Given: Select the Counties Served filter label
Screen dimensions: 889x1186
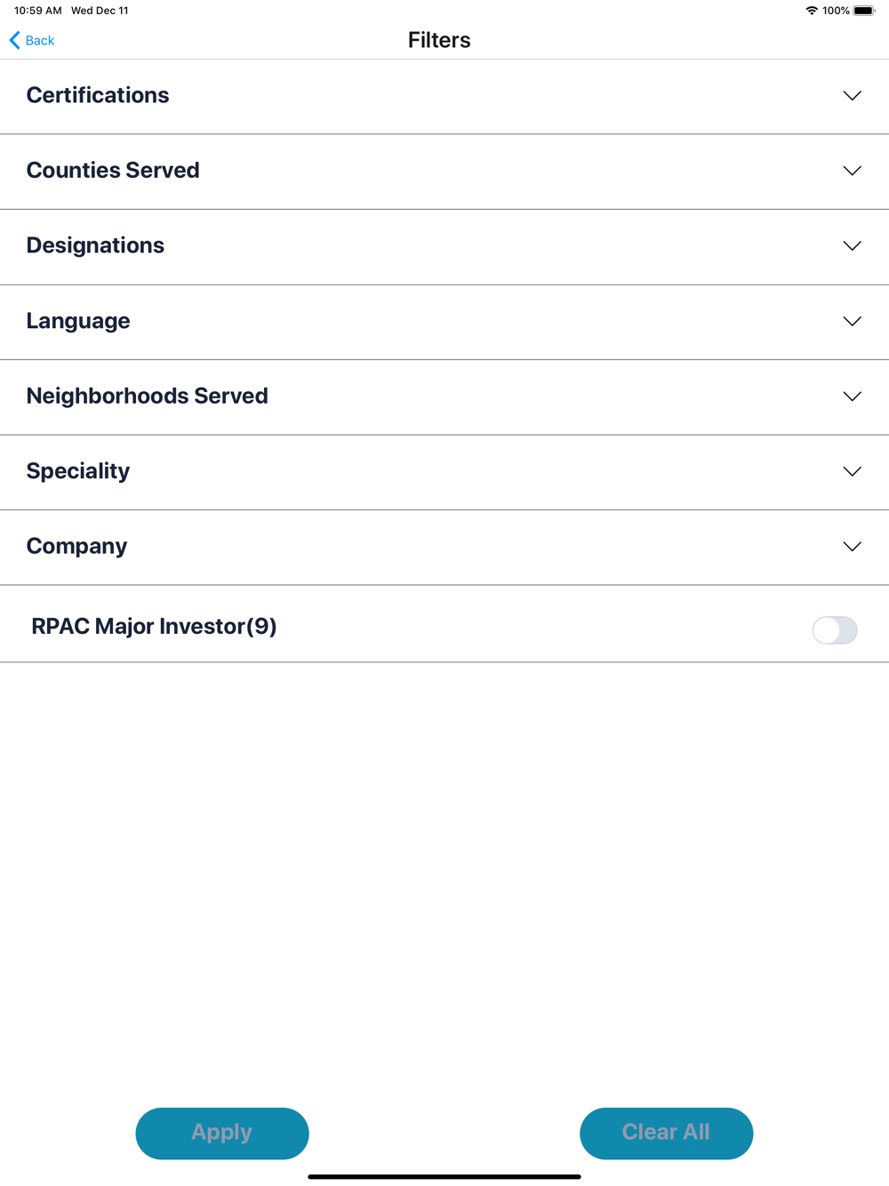Looking at the screenshot, I should (113, 170).
